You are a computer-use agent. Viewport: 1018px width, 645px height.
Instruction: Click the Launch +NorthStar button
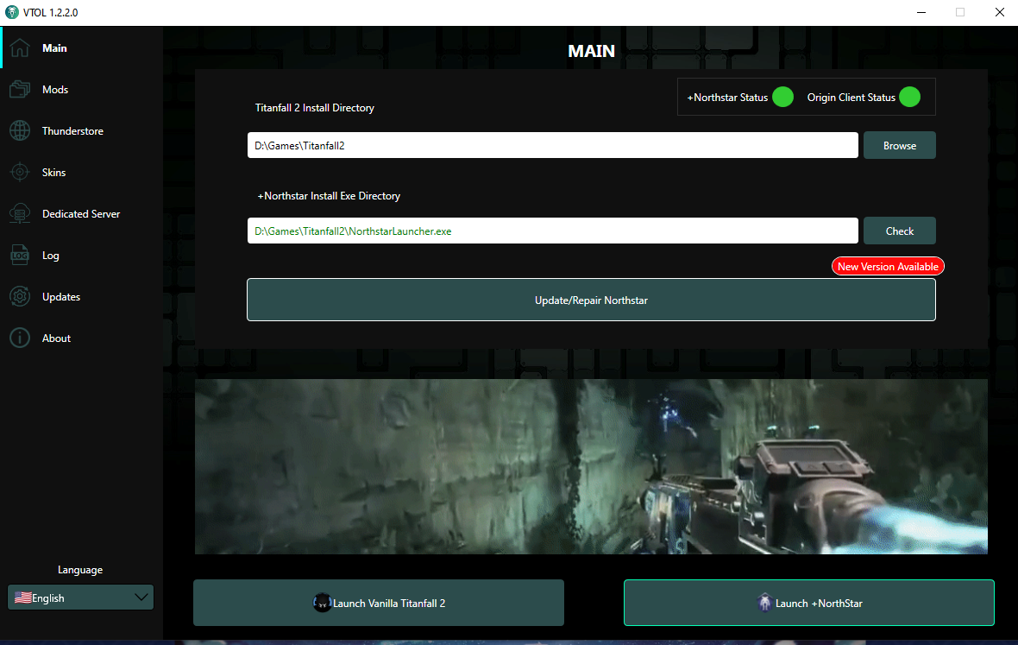(x=809, y=603)
